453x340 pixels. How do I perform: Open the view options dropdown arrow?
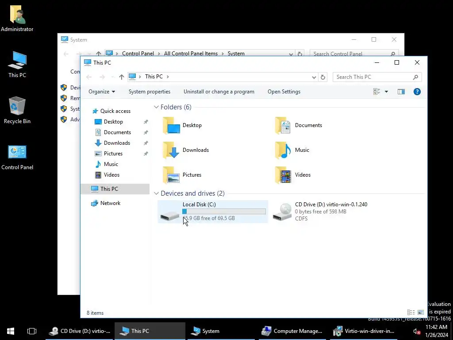click(x=386, y=92)
